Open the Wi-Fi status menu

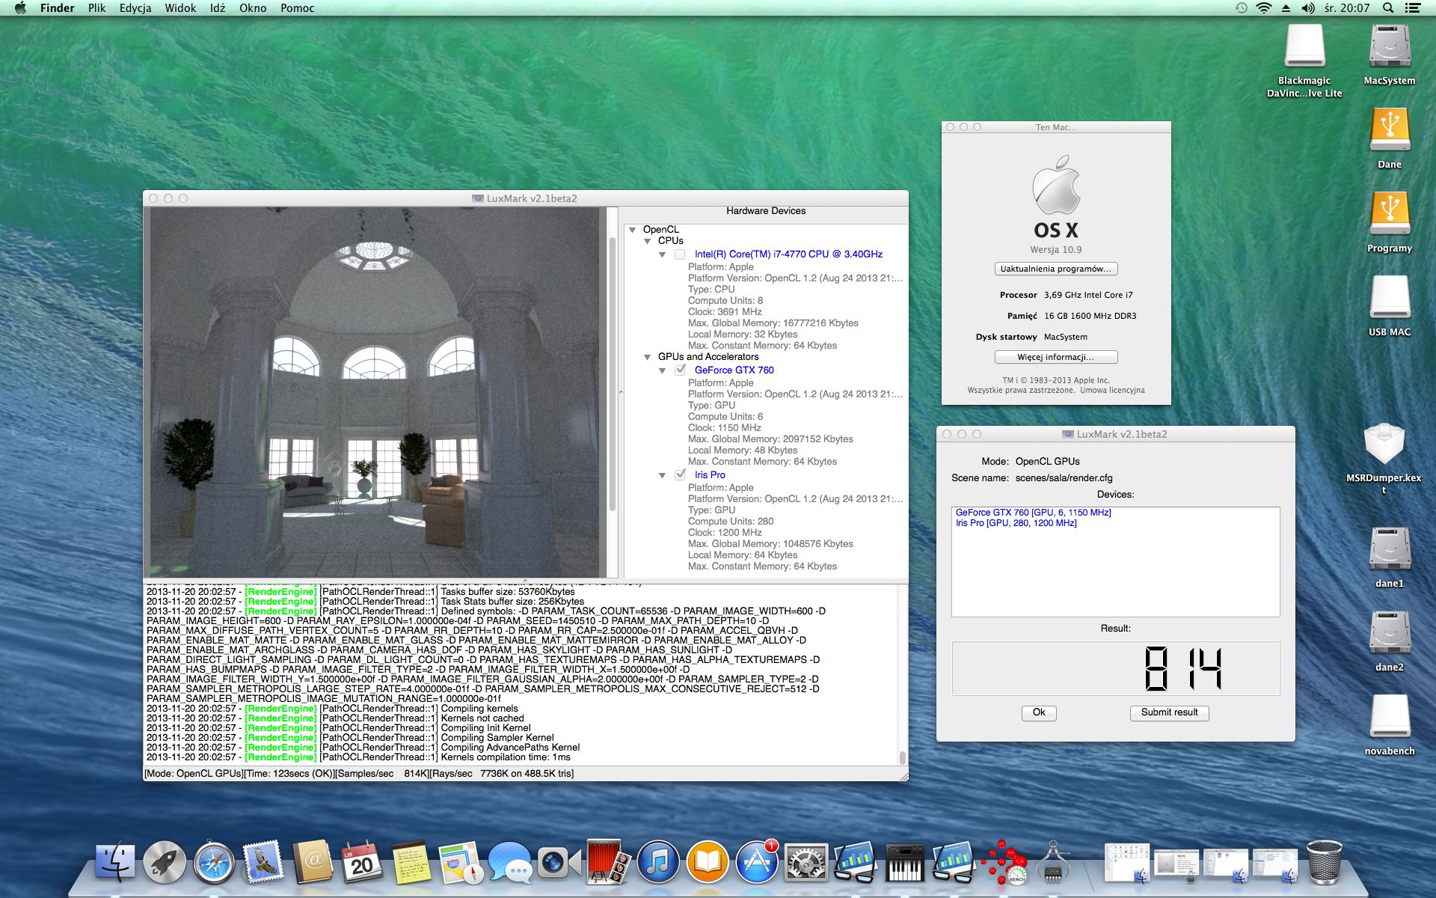click(1264, 8)
